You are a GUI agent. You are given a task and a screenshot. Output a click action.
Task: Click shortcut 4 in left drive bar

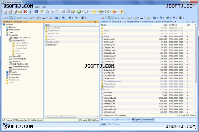click(x=84, y=18)
